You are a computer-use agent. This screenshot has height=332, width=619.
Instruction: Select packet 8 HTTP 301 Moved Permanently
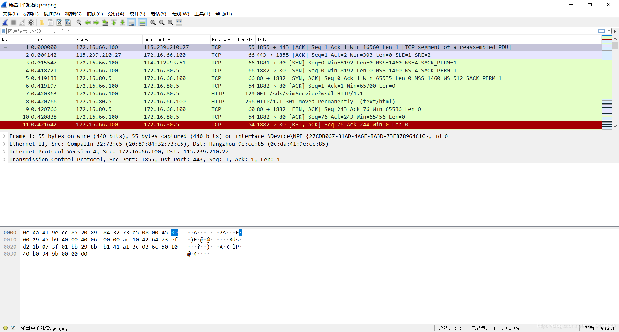click(x=301, y=101)
